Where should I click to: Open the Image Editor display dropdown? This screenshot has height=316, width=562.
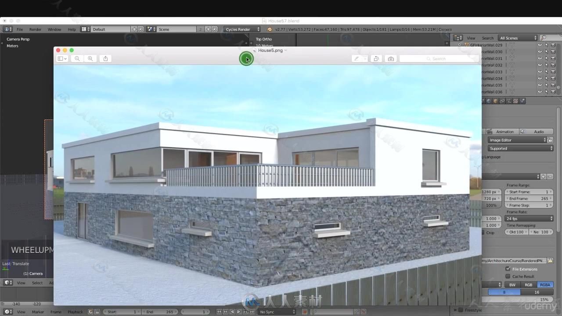pyautogui.click(x=517, y=140)
